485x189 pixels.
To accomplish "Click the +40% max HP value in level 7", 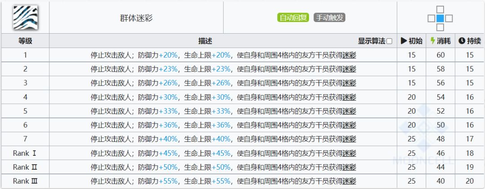I will point(221,139).
